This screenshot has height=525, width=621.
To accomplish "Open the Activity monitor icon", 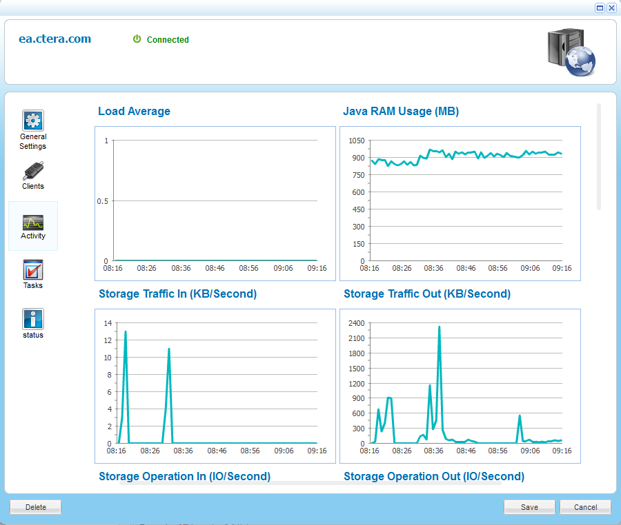I will [x=33, y=222].
